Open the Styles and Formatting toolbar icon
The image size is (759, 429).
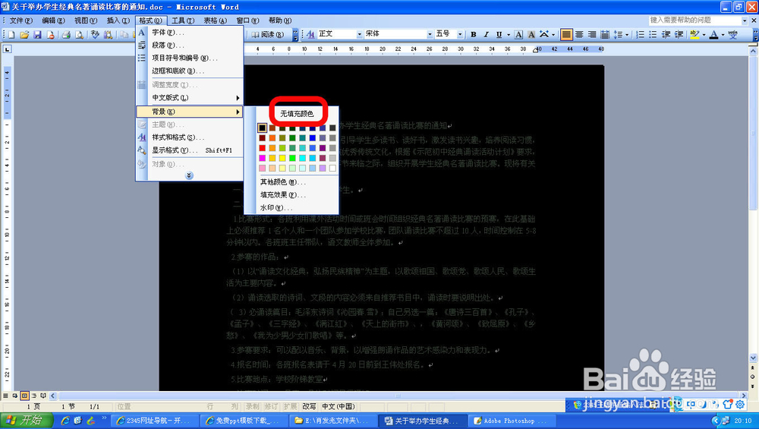point(310,34)
